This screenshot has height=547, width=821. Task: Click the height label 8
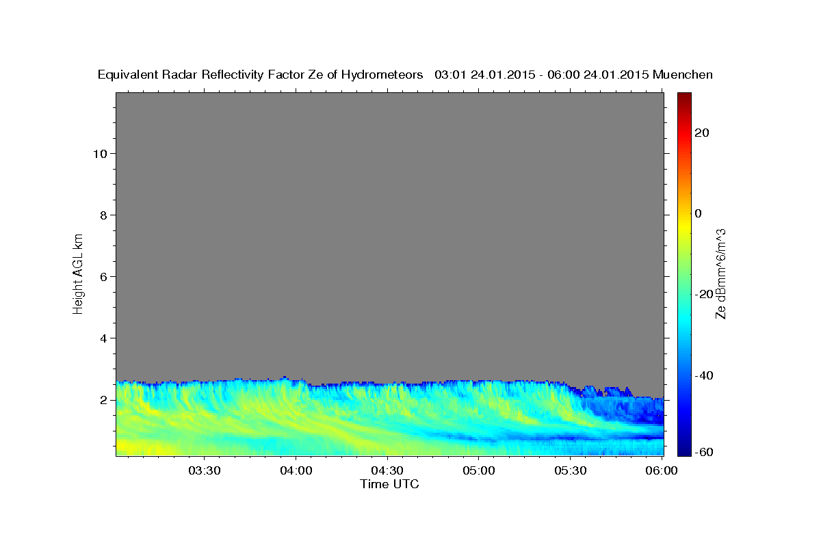coord(103,215)
